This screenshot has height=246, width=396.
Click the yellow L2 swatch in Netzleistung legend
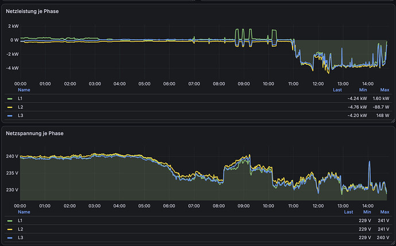(10, 107)
